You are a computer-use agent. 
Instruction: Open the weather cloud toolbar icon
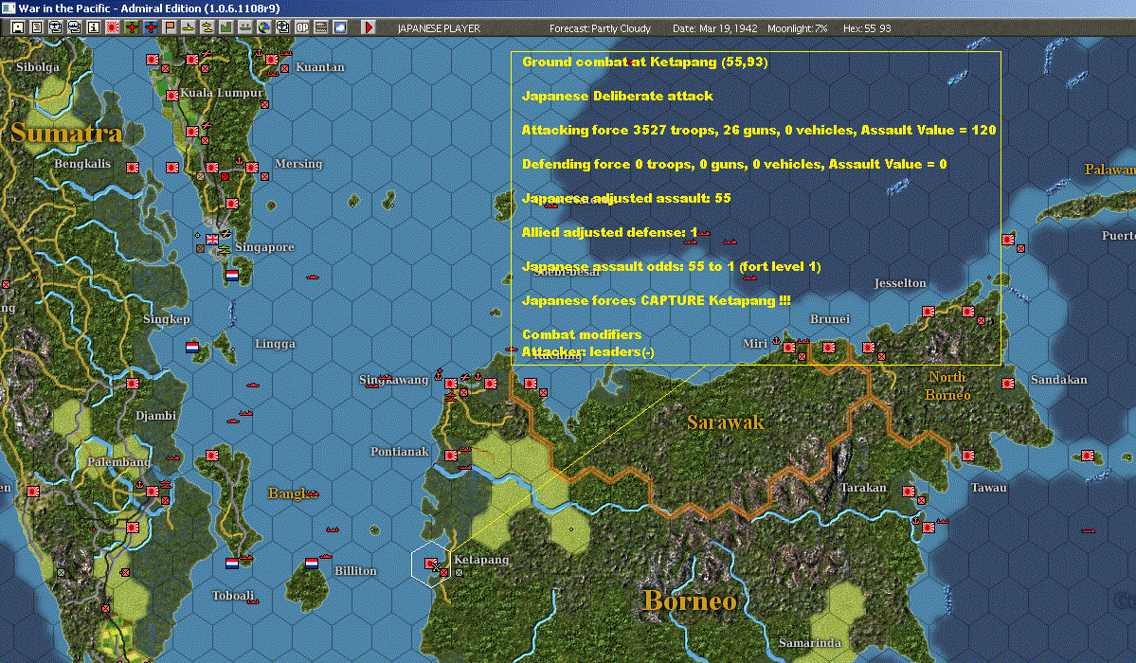tap(340, 27)
